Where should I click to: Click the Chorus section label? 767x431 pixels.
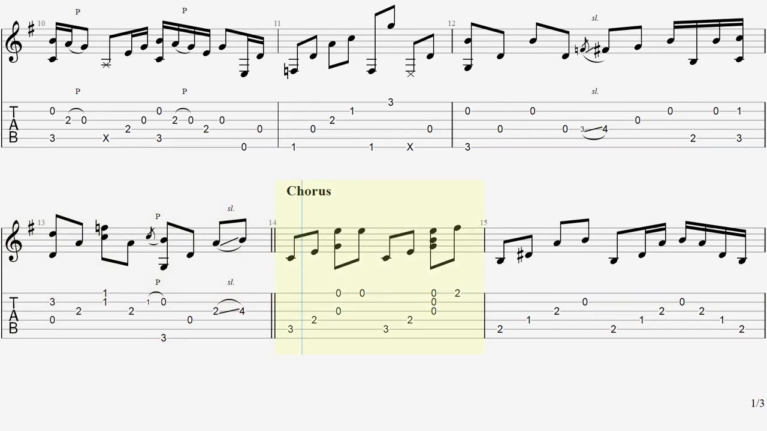309,191
